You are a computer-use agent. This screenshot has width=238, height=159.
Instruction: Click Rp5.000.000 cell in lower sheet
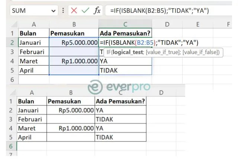point(71,110)
